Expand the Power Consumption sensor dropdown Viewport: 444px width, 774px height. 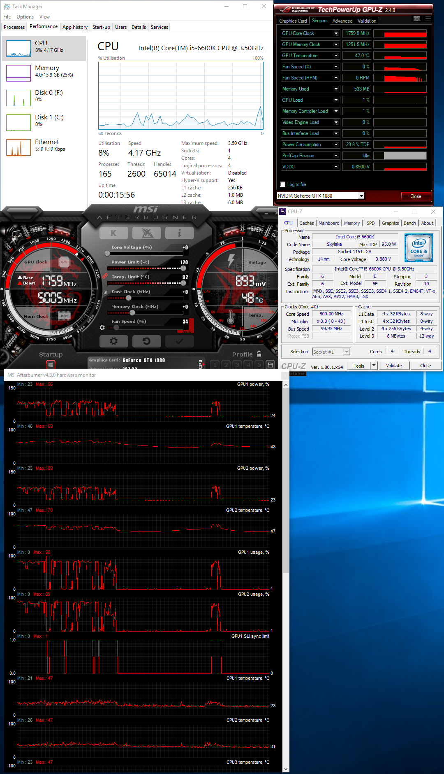coord(336,145)
